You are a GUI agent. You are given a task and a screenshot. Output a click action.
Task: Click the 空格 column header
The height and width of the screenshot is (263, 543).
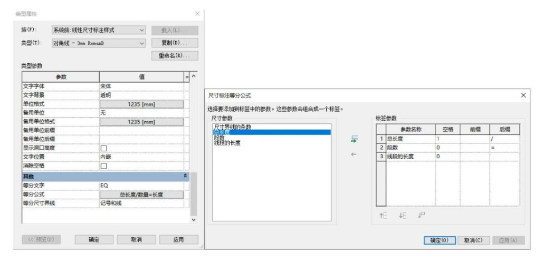447,130
